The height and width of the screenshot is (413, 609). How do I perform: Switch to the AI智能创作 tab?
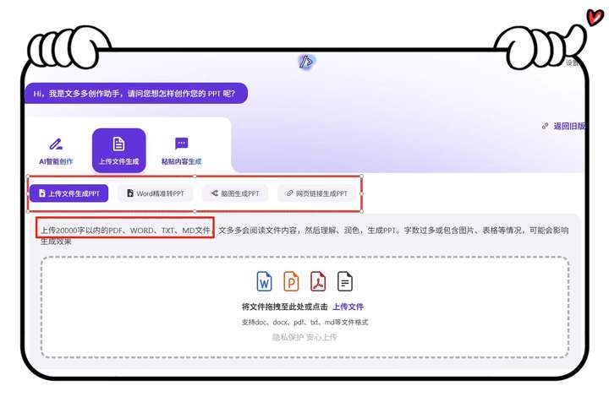[56, 151]
